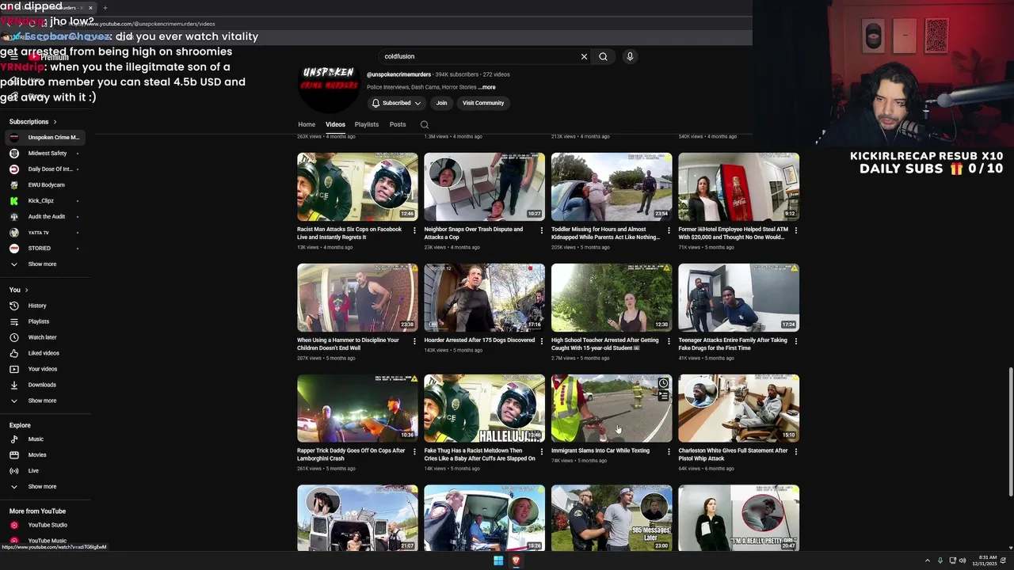Viewport: 1014px width, 570px height.
Task: Open Playlists in sidebar
Action: (45, 321)
